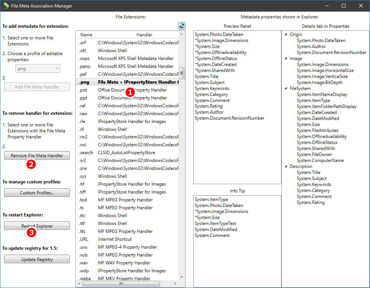Viewport: 370px width, 288px height.
Task: Sort extensions by the Handler column header
Action: 144,34
